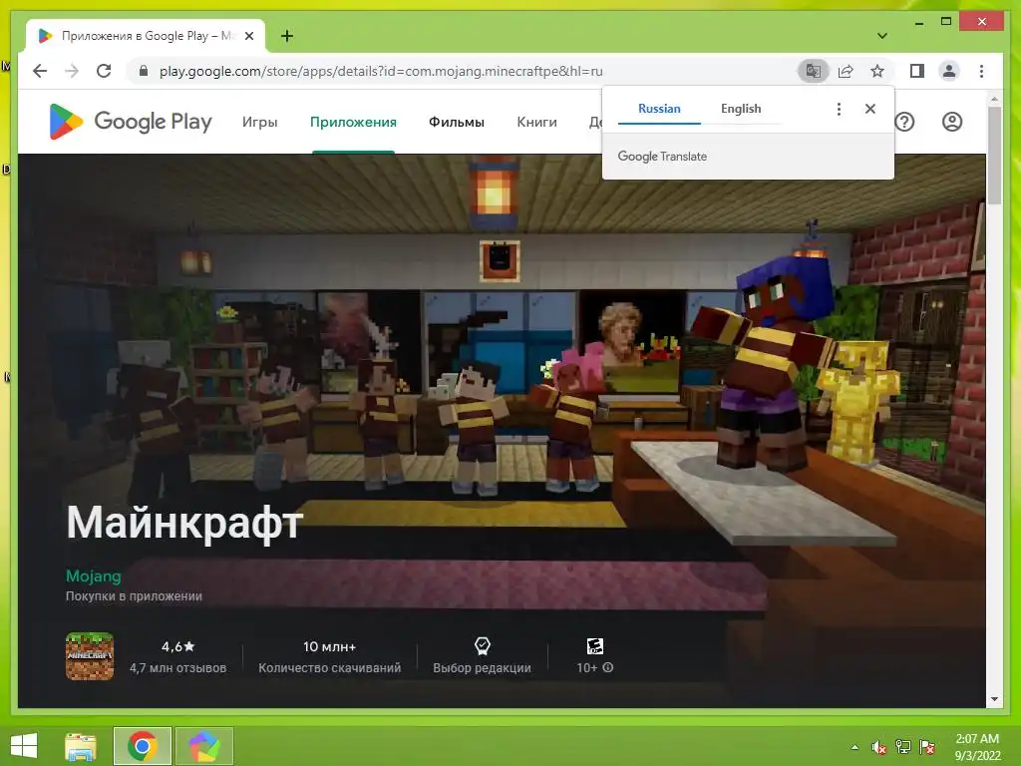Click the Mojang developer link

click(x=93, y=575)
